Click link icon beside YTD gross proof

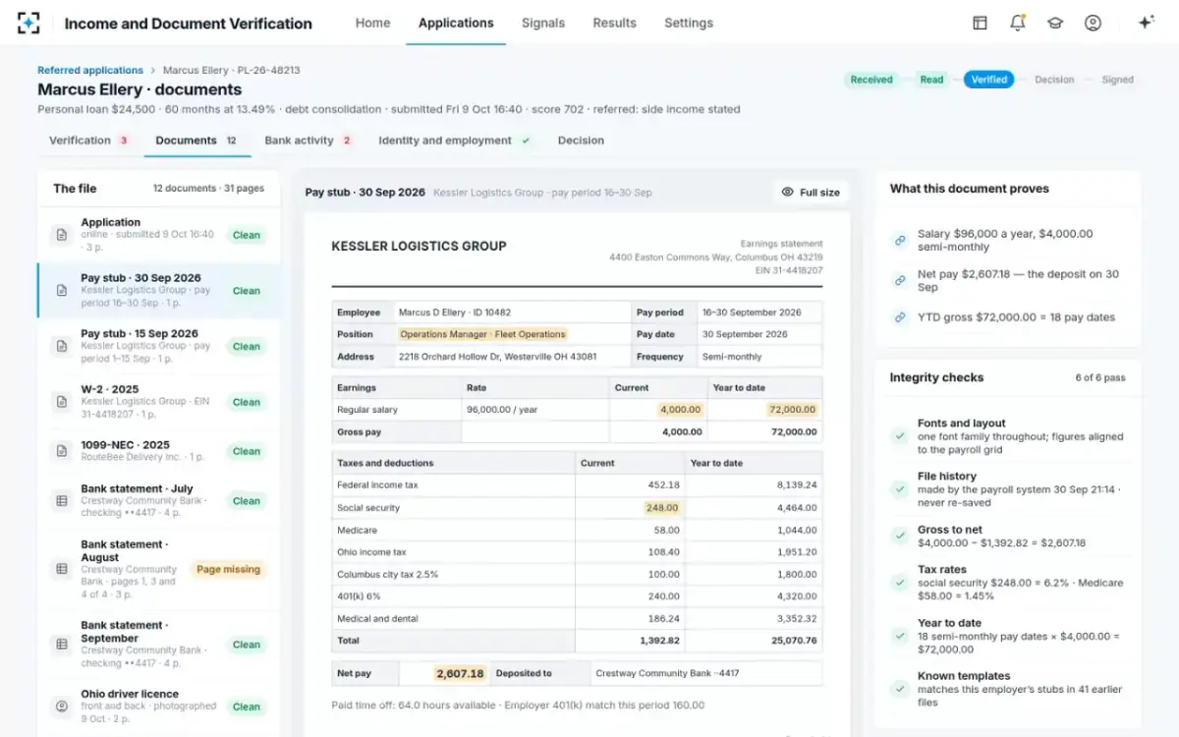[x=899, y=317]
